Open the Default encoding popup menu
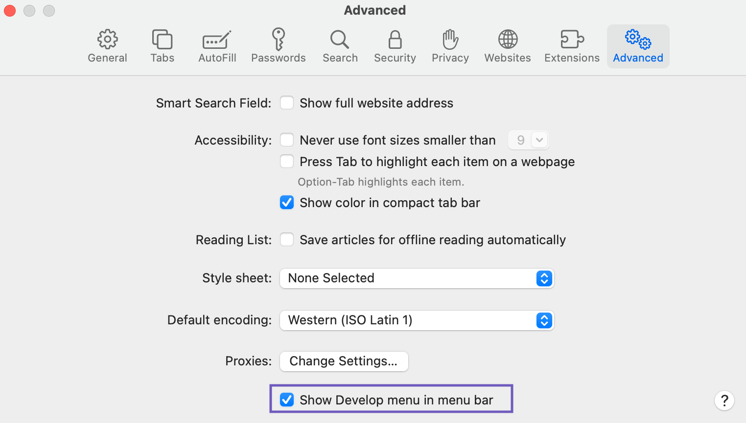This screenshot has height=423, width=746. [x=417, y=320]
